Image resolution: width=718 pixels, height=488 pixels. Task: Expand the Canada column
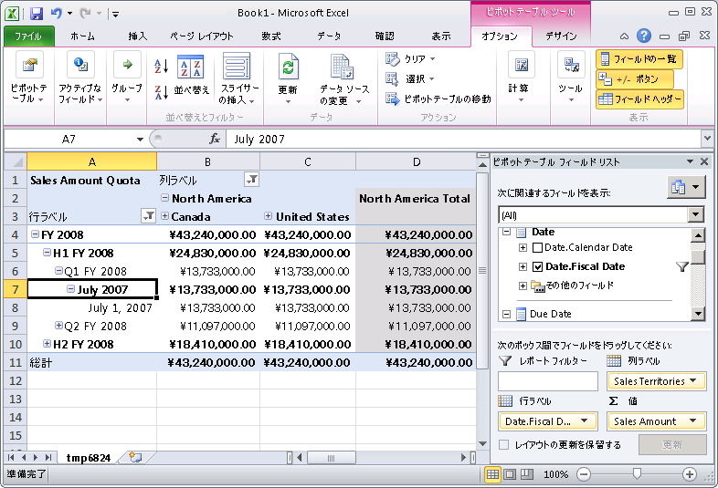tap(164, 216)
